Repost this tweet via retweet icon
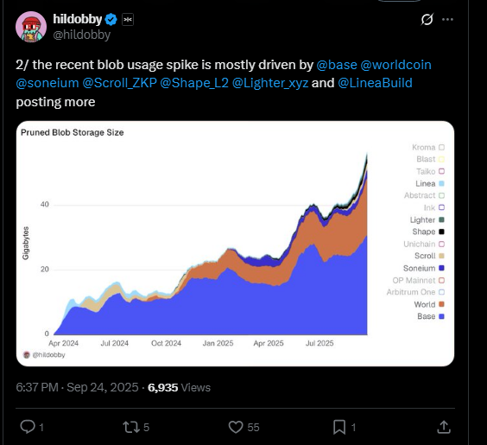The height and width of the screenshot is (445, 487). (131, 427)
